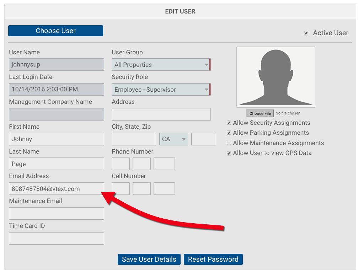Screen dimensions: 358x272
Task: Click the user profile photo placeholder
Action: tap(276, 77)
